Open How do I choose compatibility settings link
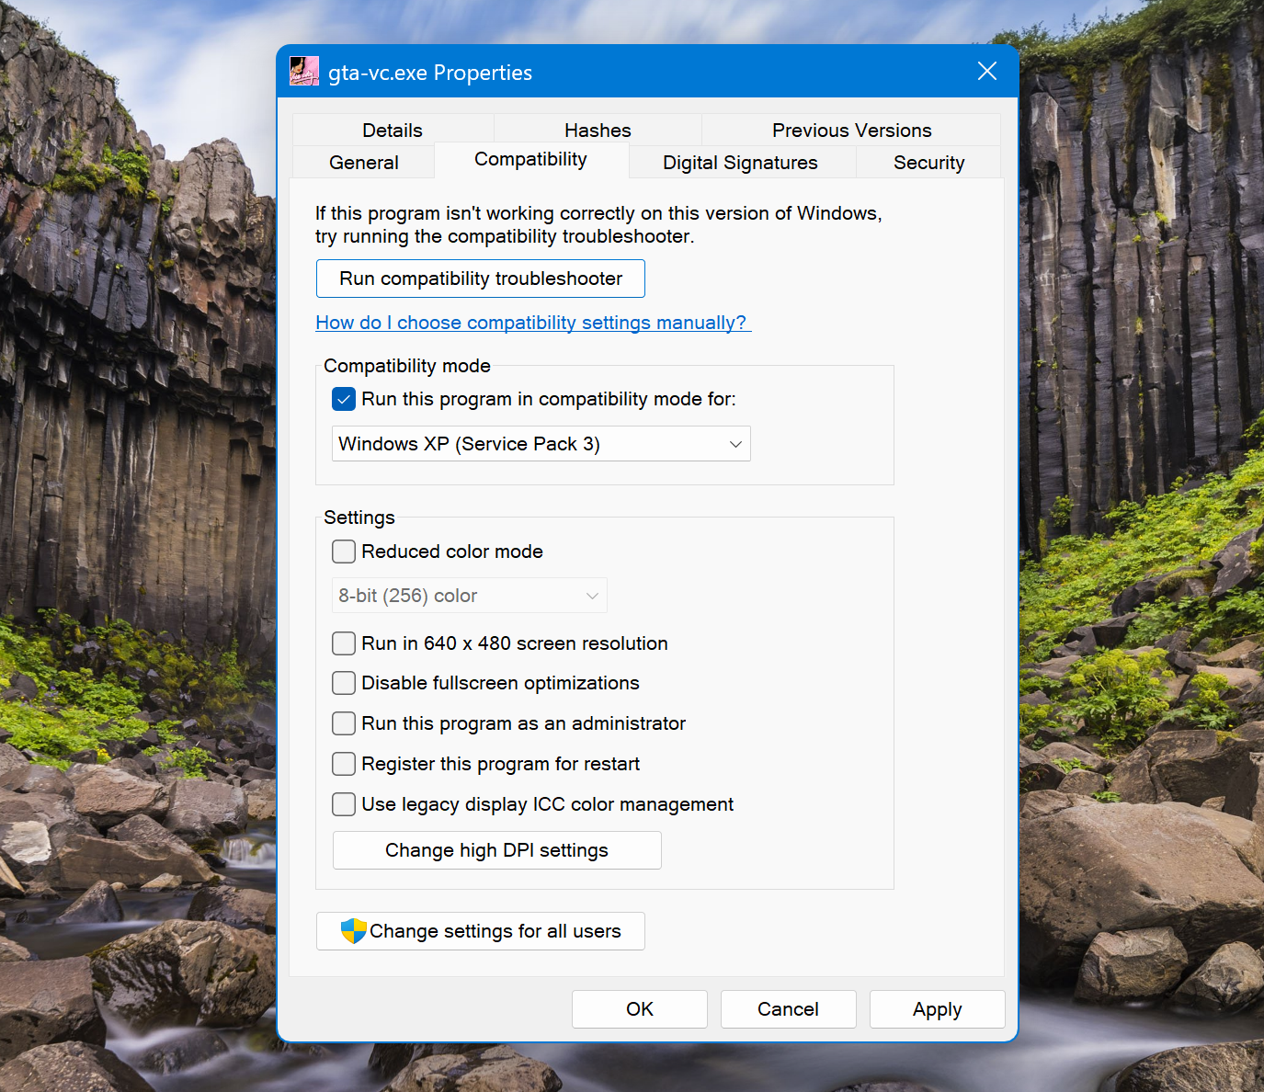 [533, 323]
